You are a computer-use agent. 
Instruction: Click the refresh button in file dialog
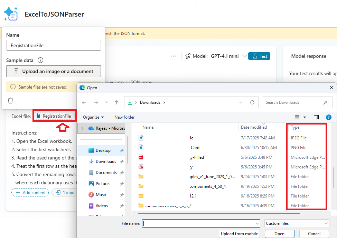[x=252, y=102]
